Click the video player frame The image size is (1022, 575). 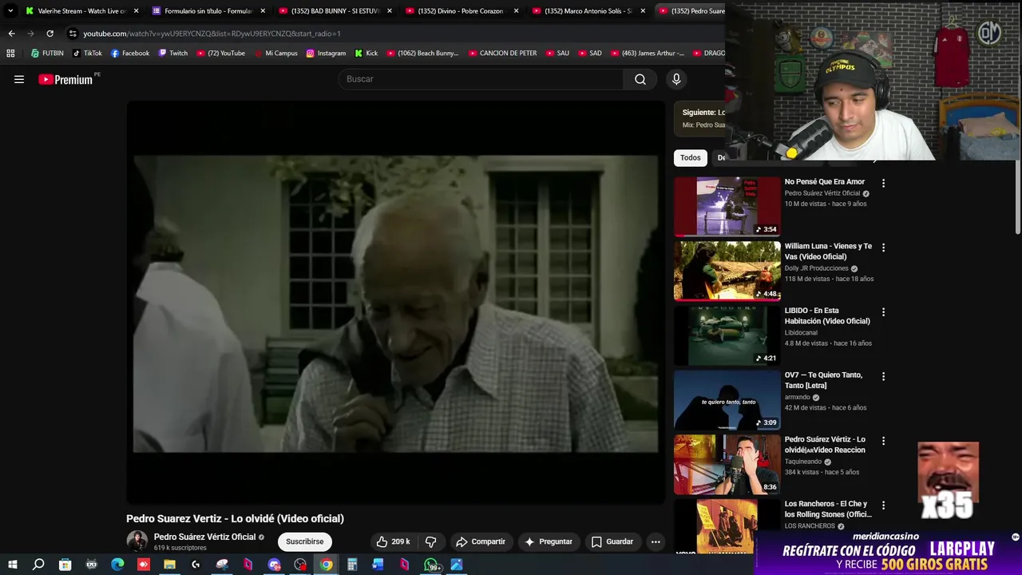pos(395,303)
